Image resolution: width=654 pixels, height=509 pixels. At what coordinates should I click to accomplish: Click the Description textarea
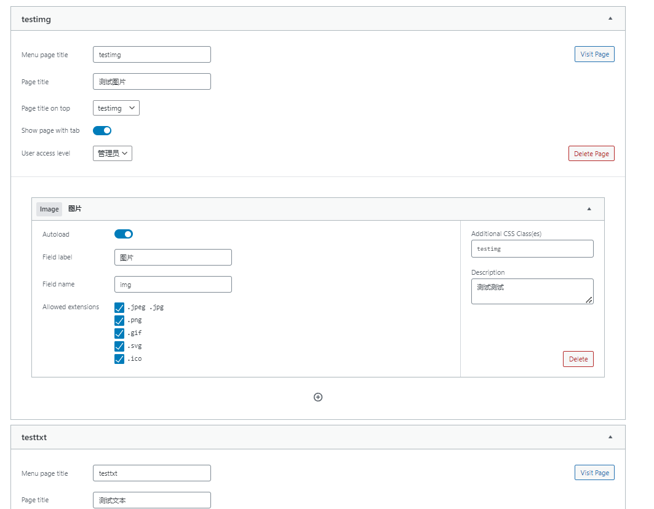(x=532, y=291)
